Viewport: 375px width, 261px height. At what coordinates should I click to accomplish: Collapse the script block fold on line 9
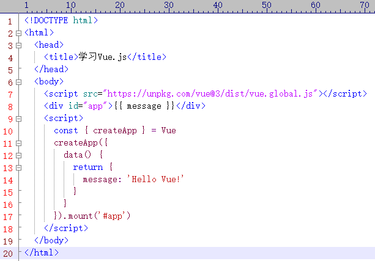[18, 119]
